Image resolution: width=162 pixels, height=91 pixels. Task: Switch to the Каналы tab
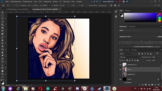pos(127,50)
